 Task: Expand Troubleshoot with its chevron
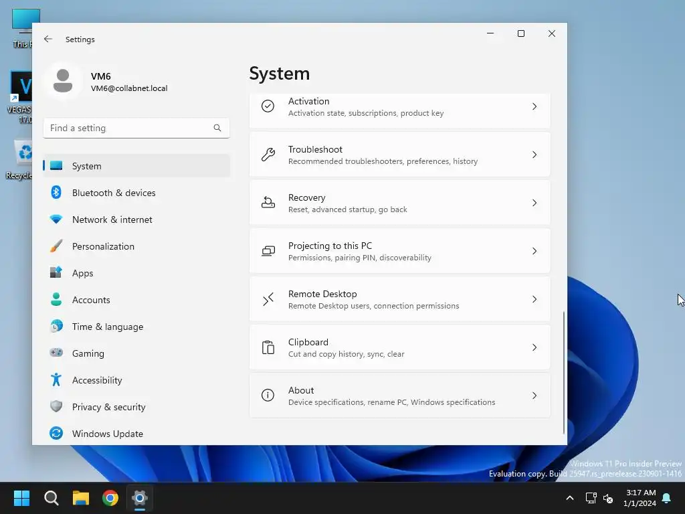(x=534, y=155)
